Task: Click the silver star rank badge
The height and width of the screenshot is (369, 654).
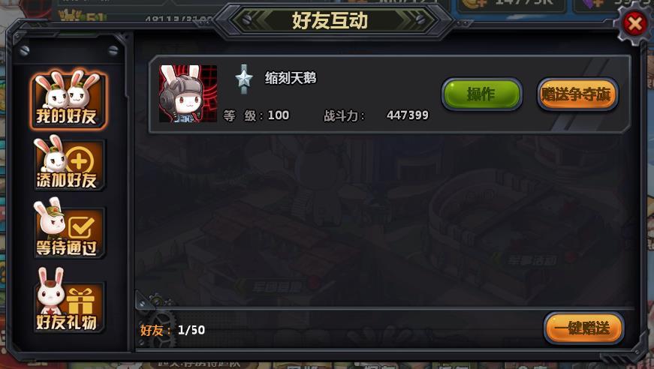Action: click(x=244, y=79)
